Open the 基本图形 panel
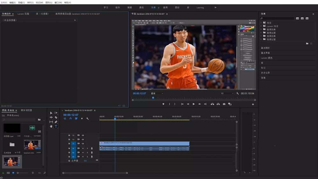The width and height of the screenshot is (318, 179). point(265,48)
